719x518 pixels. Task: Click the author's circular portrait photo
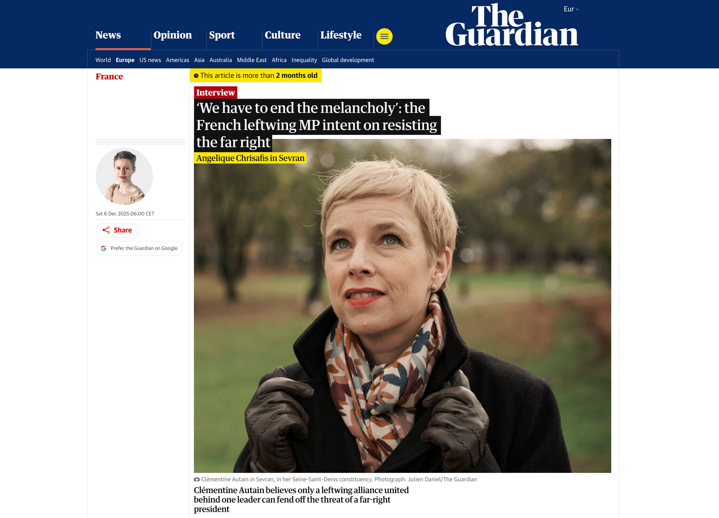[124, 176]
